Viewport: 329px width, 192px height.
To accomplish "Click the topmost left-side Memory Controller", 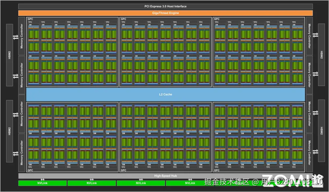I will pyautogui.click(x=22, y=36).
